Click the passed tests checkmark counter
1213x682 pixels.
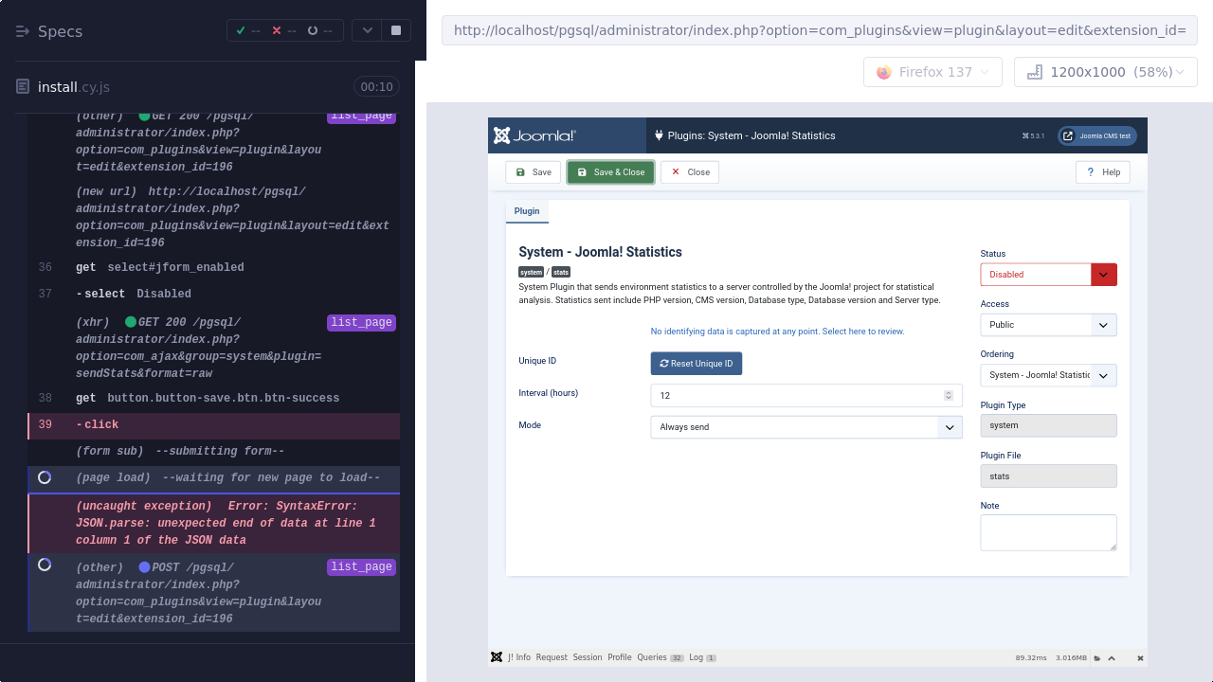tap(250, 31)
